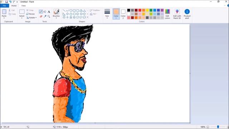
Task: Open the Rotate dropdown
Action: pos(31,18)
